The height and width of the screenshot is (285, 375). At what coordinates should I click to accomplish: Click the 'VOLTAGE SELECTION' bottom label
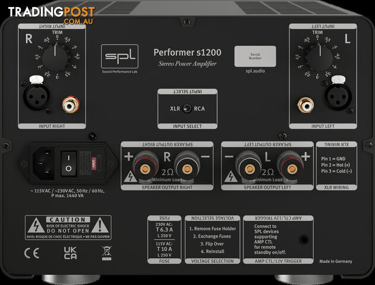point(212,261)
